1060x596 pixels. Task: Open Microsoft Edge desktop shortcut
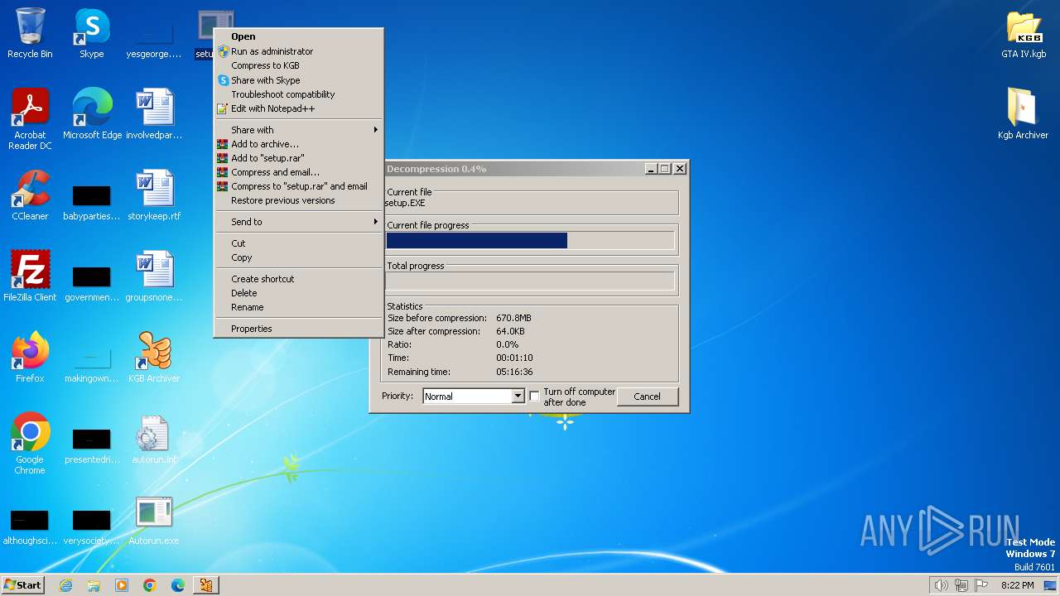(92, 113)
